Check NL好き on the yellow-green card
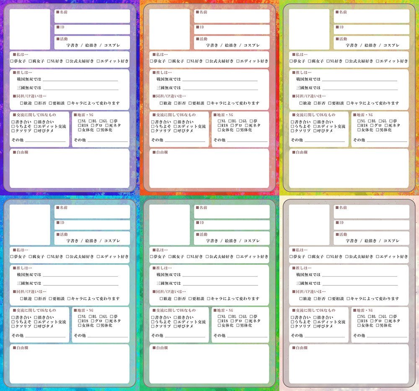 point(328,61)
